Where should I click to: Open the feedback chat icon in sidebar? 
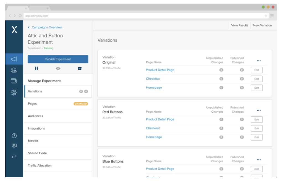pos(14,146)
